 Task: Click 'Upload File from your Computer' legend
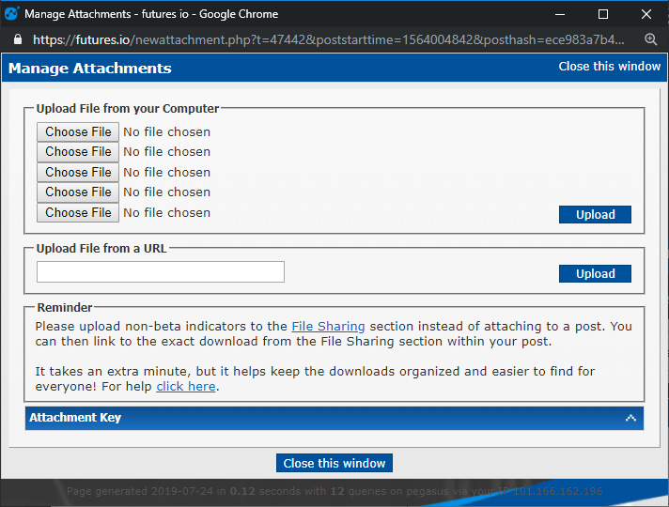pos(128,108)
